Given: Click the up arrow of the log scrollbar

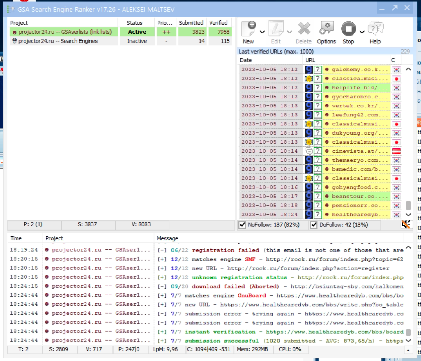Looking at the screenshot, I should (408, 247).
